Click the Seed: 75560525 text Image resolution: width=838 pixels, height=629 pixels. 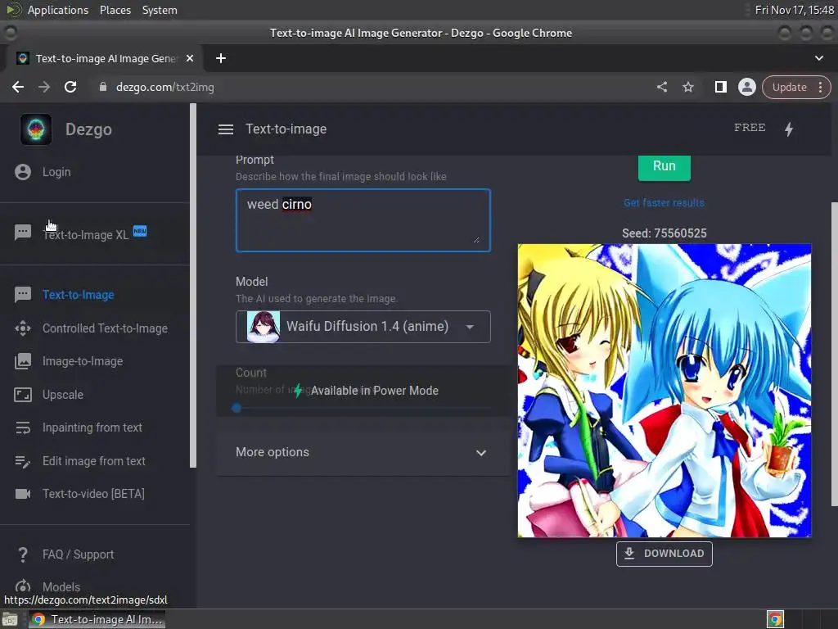[665, 233]
